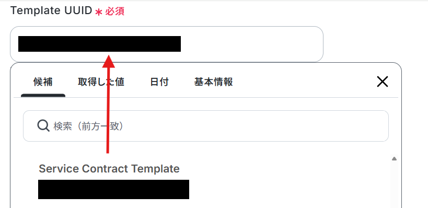Click the masked value inside Template UUID field
The height and width of the screenshot is (208, 428).
(x=99, y=44)
